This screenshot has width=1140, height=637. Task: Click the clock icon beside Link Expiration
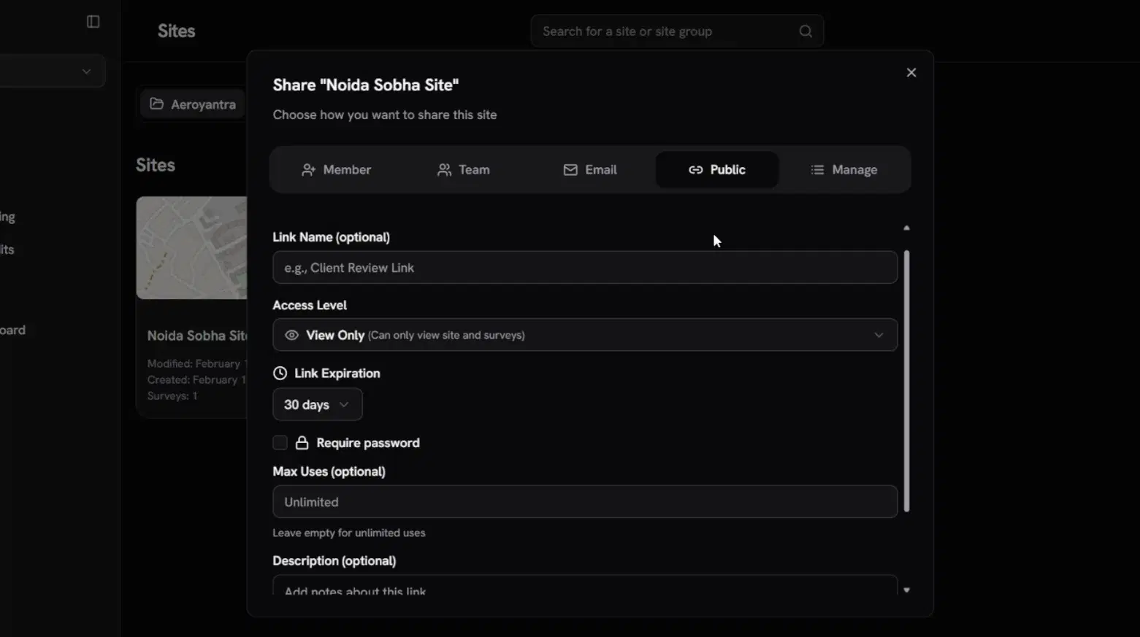(280, 373)
